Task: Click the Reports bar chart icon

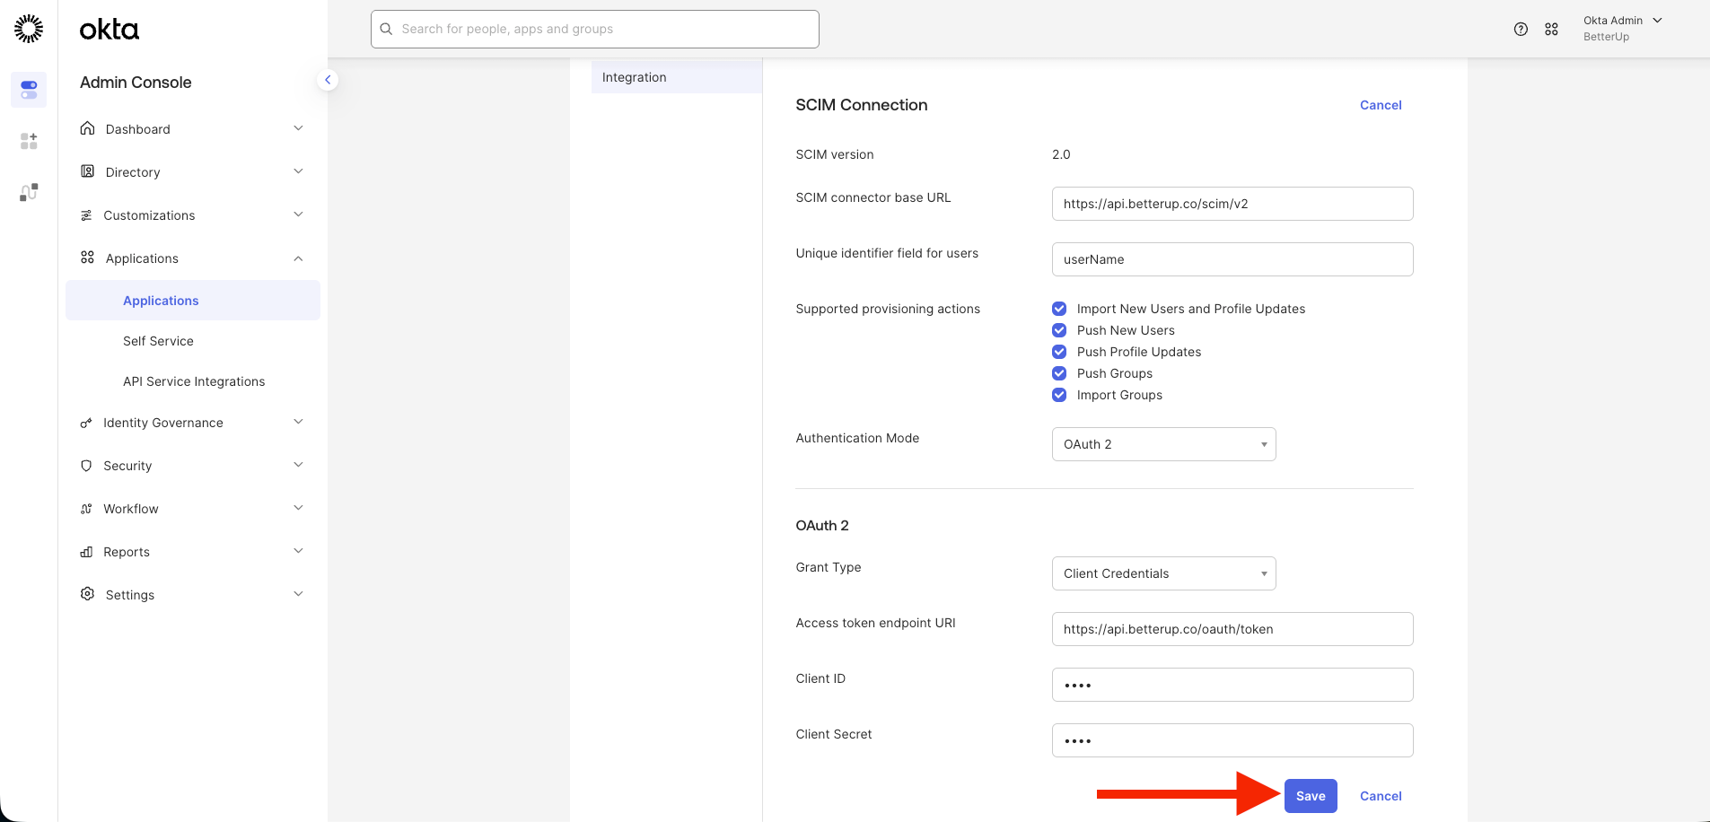Action: pyautogui.click(x=86, y=552)
